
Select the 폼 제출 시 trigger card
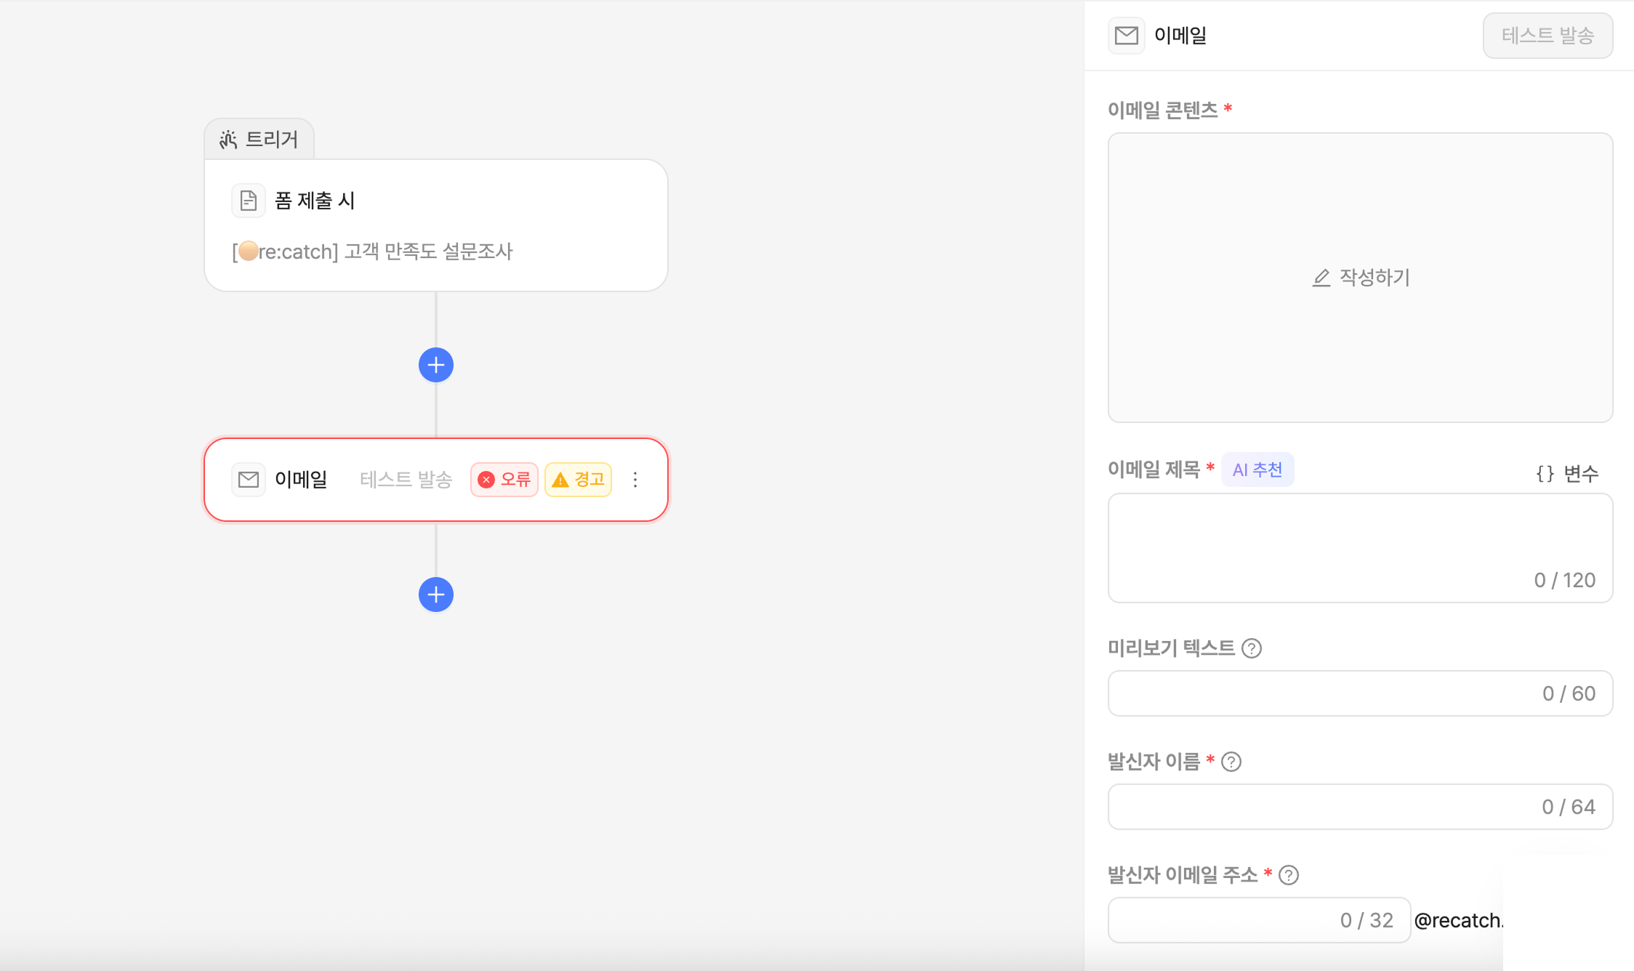(436, 225)
